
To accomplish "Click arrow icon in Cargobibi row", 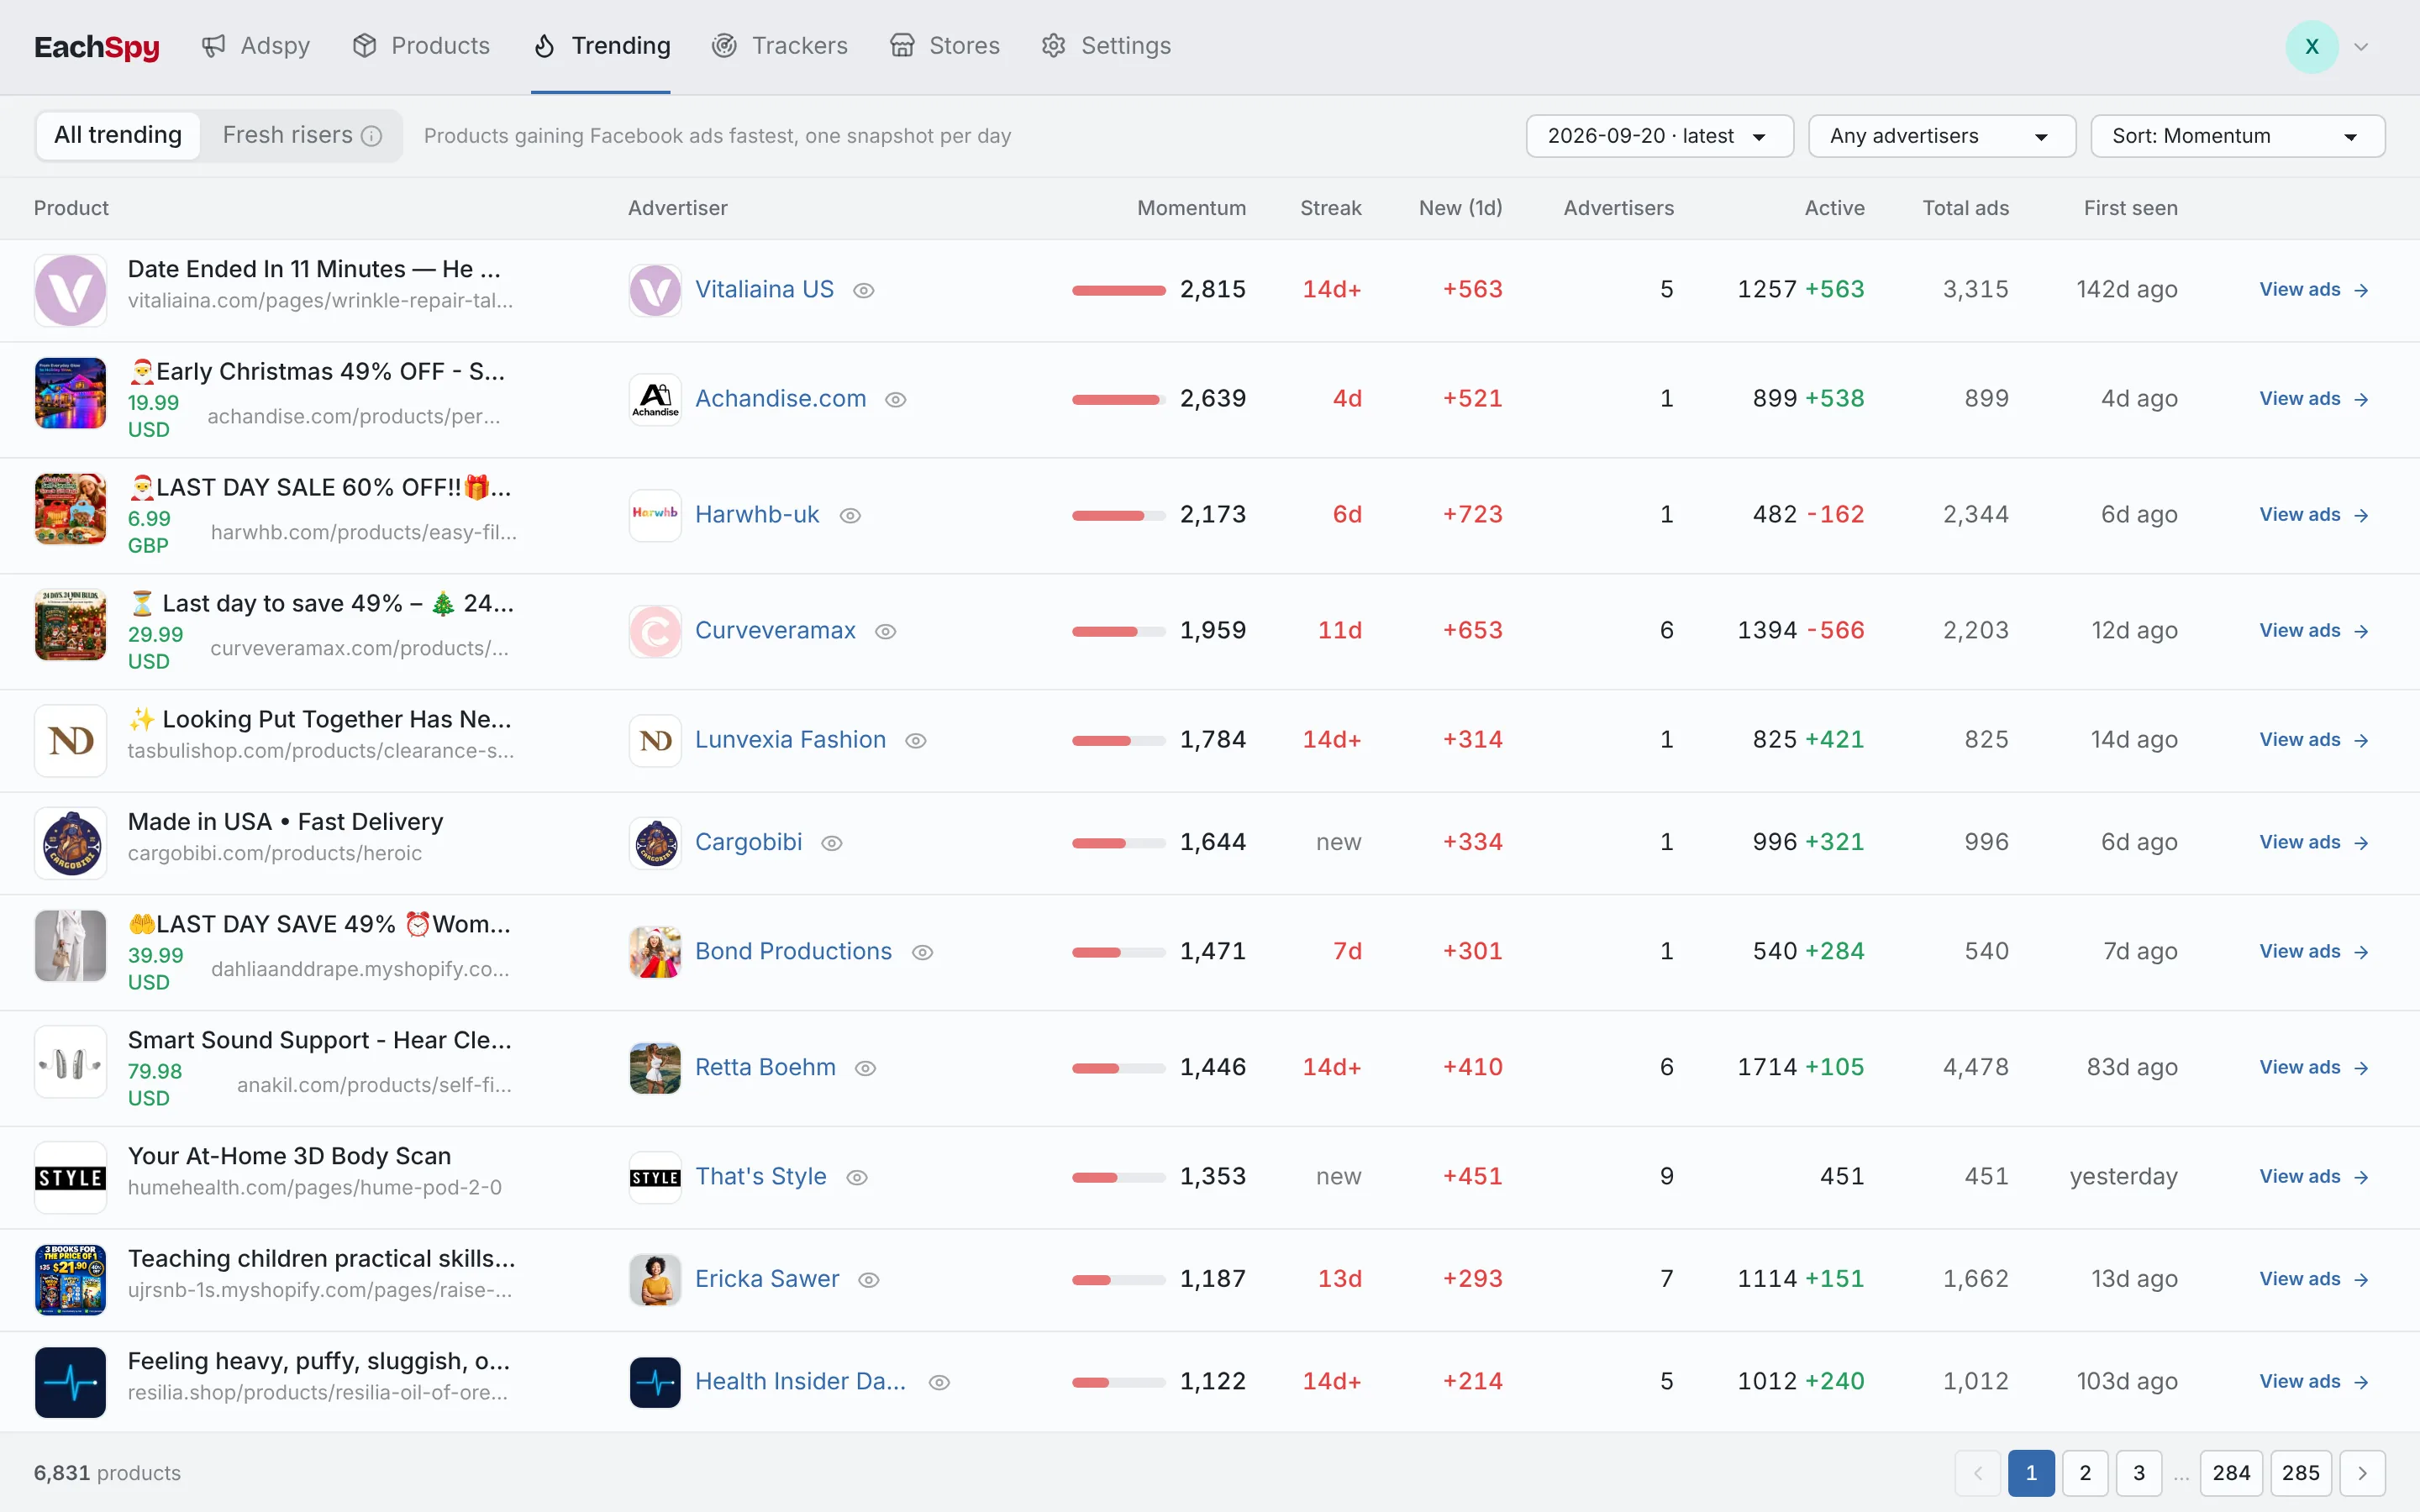I will [x=2361, y=843].
